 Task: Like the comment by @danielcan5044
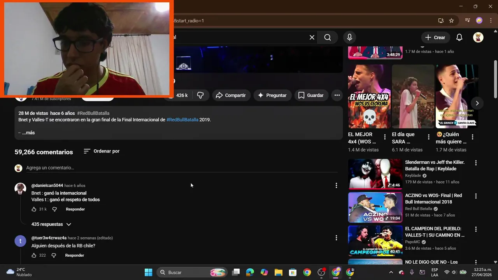[34, 209]
